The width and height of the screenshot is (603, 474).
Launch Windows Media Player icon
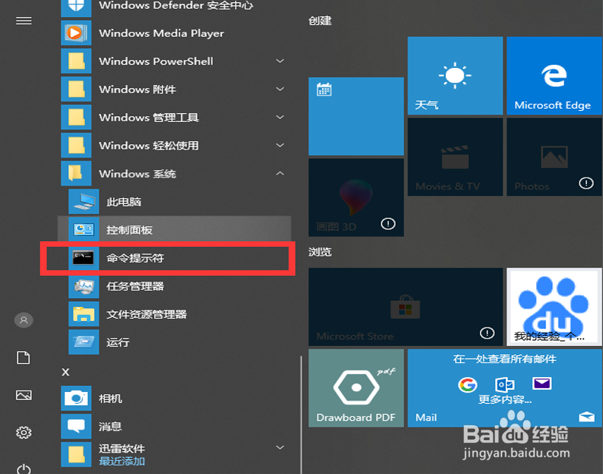[76, 33]
